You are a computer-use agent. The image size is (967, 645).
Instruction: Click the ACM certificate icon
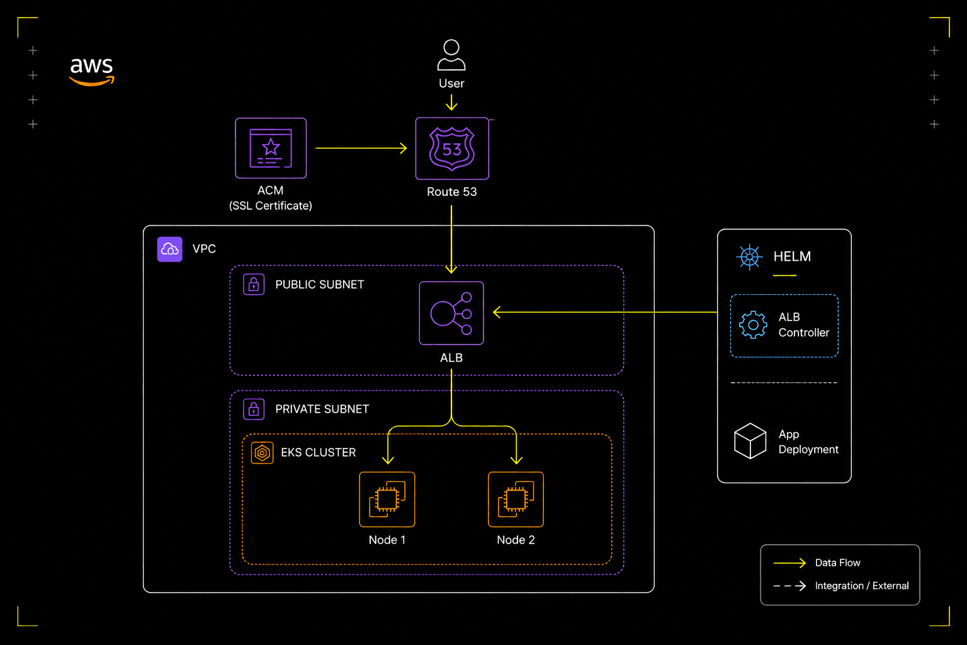(x=271, y=148)
